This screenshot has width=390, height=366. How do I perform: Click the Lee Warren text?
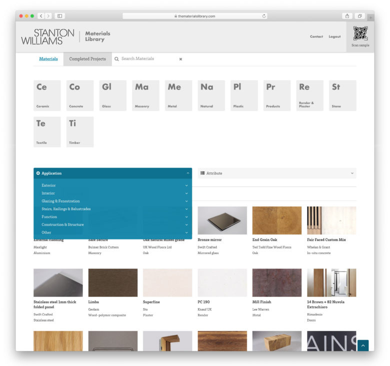(x=260, y=309)
